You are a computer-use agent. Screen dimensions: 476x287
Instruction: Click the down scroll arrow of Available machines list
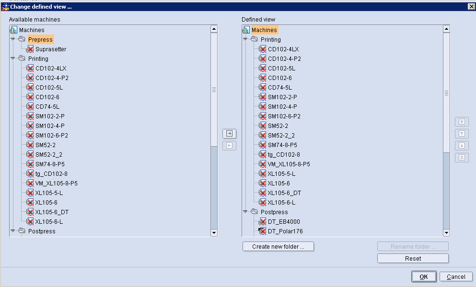[214, 232]
